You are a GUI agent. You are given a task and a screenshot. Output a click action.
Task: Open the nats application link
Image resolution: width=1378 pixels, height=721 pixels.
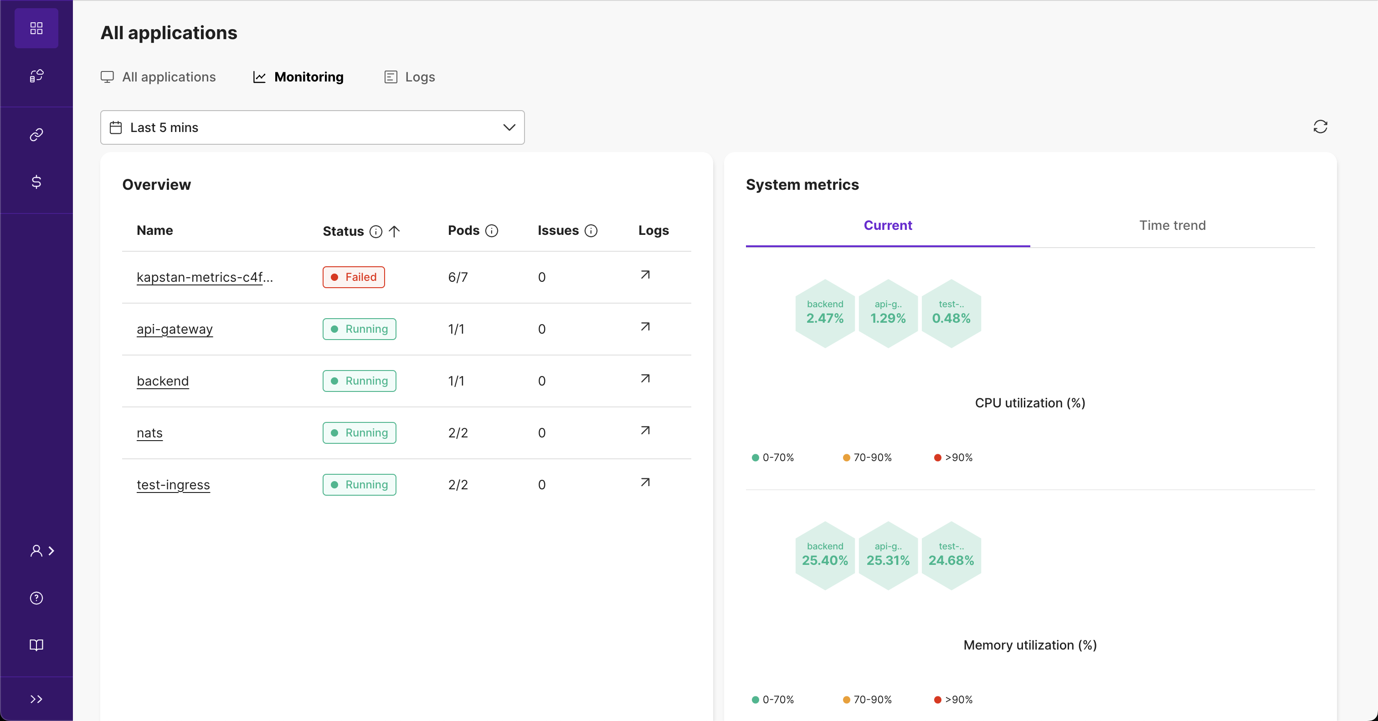pos(150,433)
